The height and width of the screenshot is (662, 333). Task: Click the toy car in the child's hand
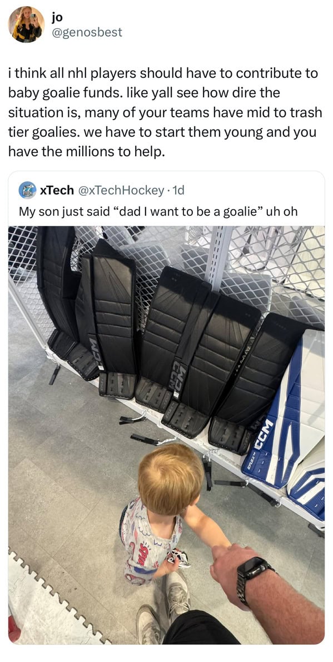[177, 559]
